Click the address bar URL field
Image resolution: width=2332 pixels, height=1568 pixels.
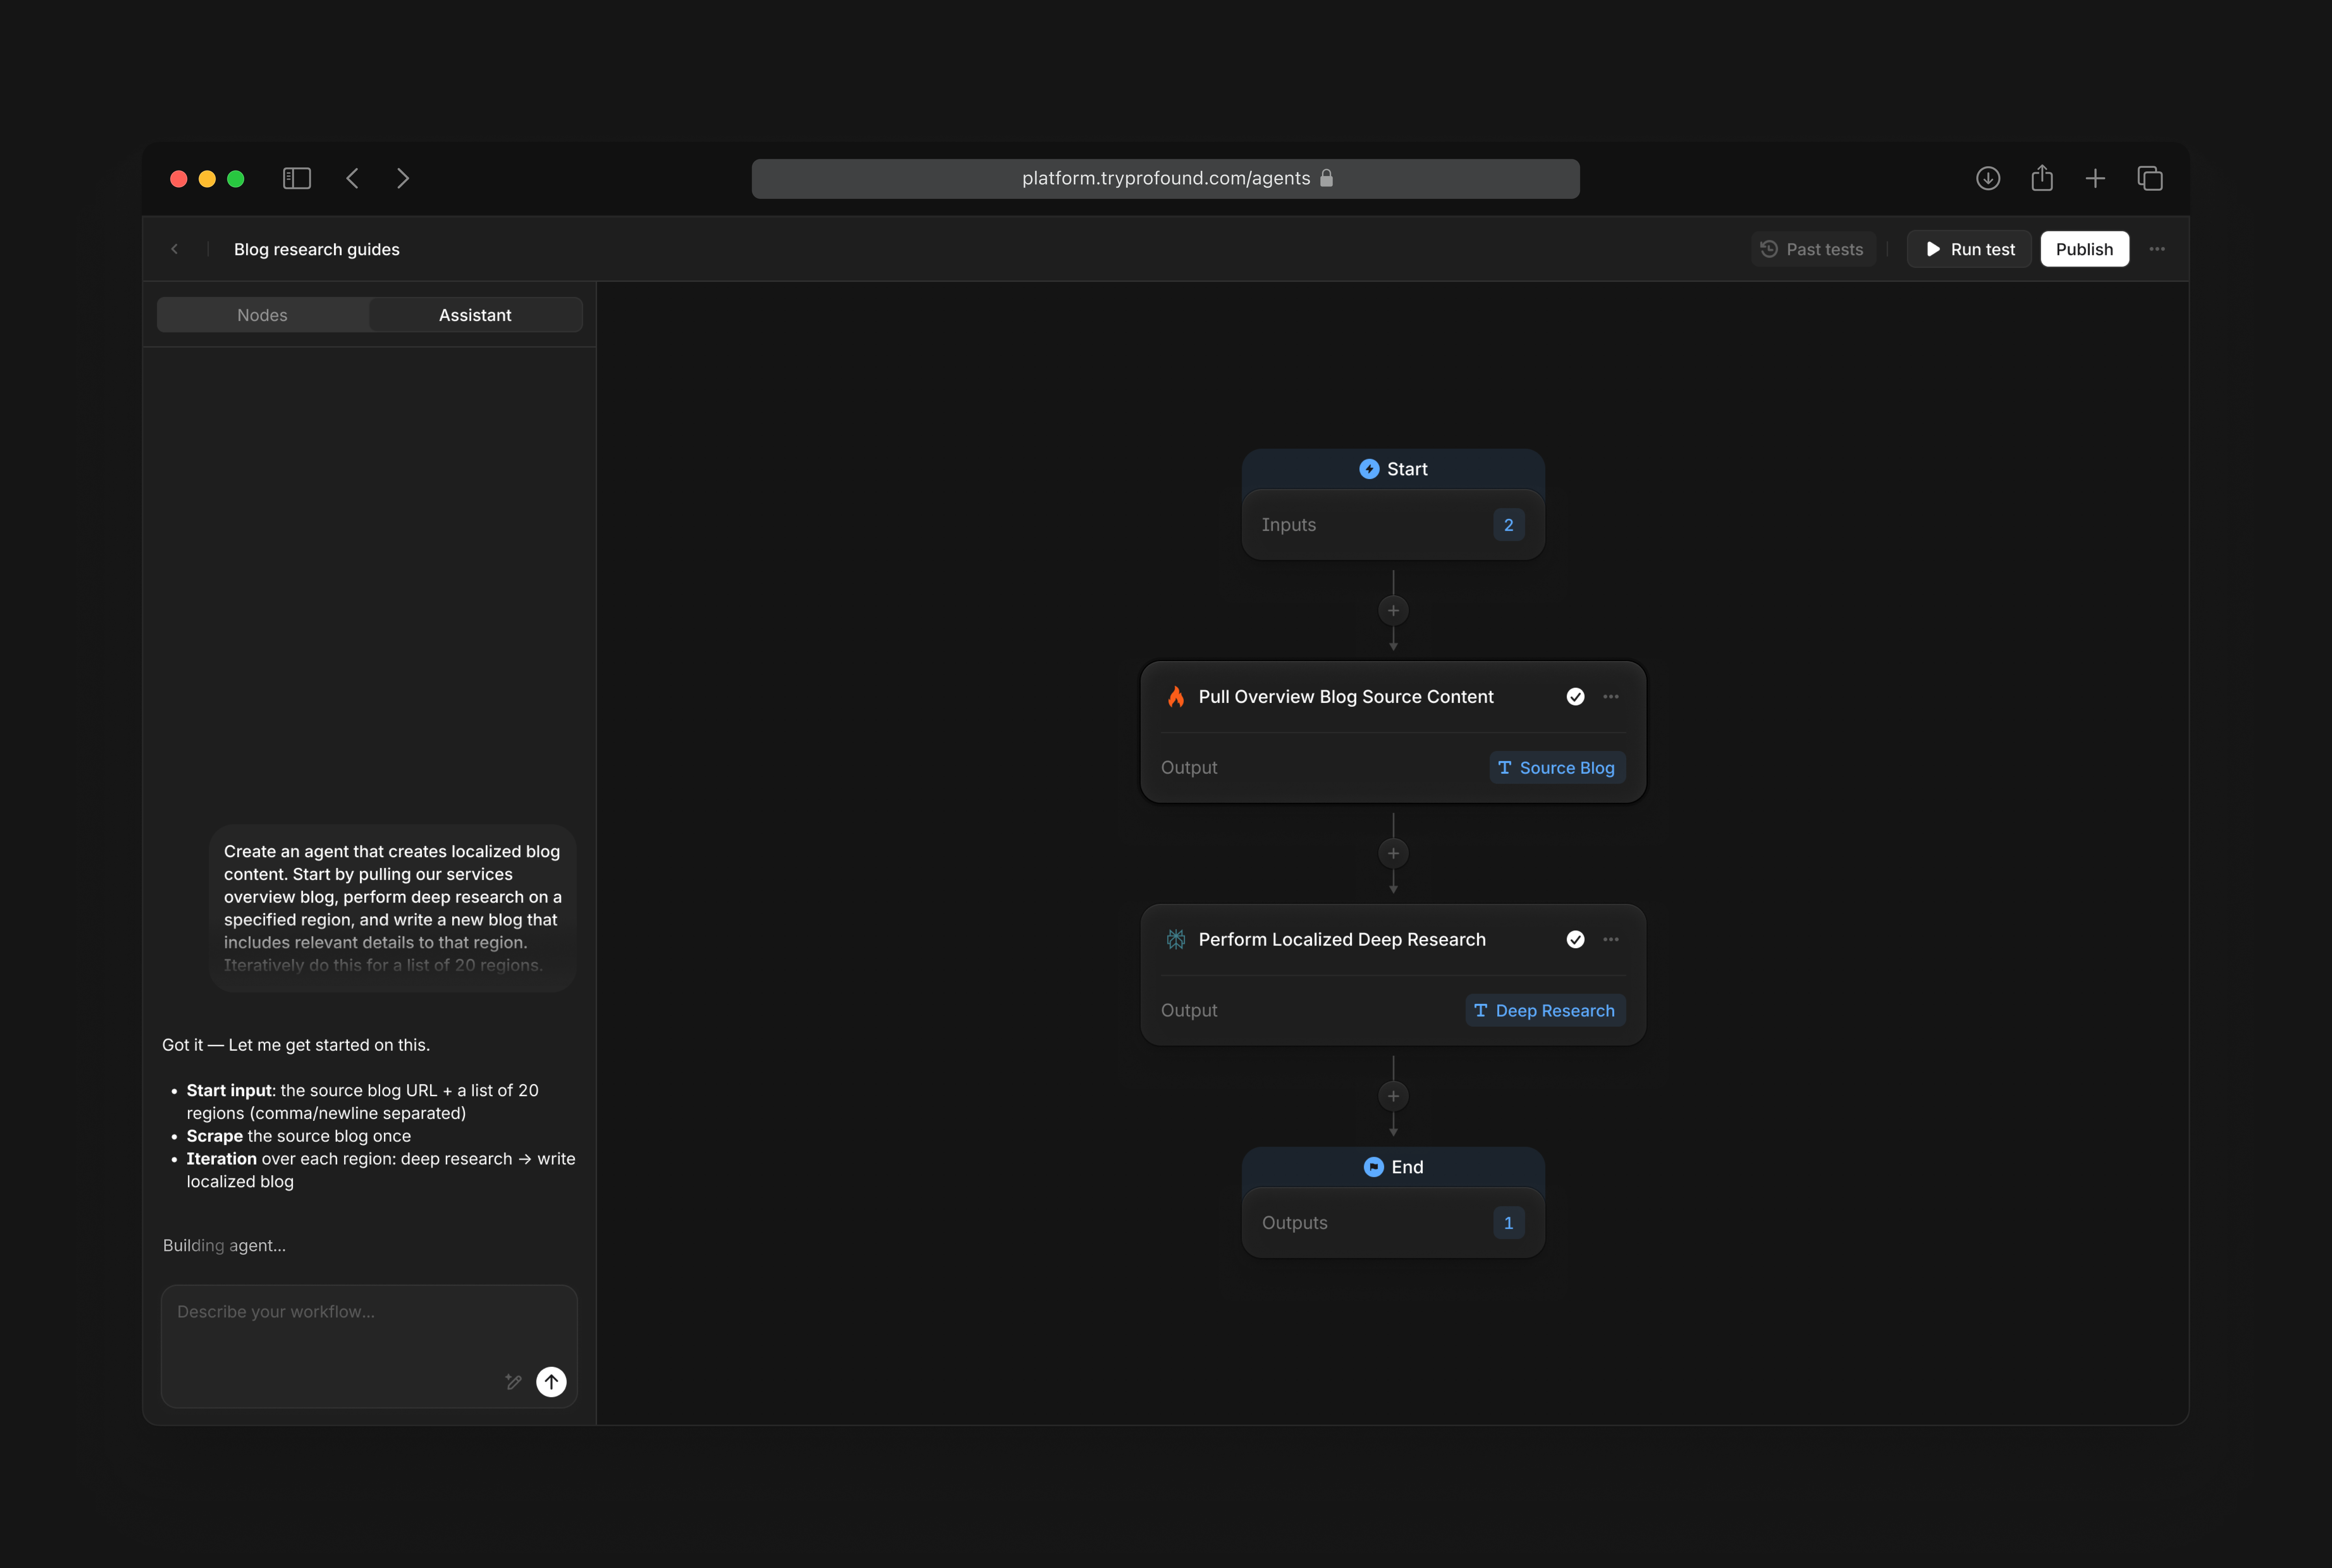tap(1166, 178)
